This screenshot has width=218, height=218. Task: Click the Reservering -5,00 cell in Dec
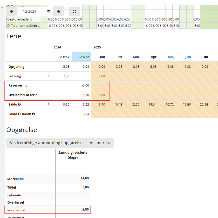coord(85,86)
